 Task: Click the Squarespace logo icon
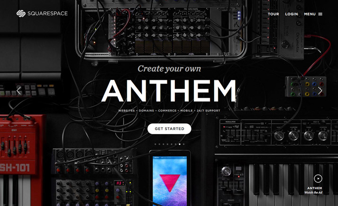(21, 13)
